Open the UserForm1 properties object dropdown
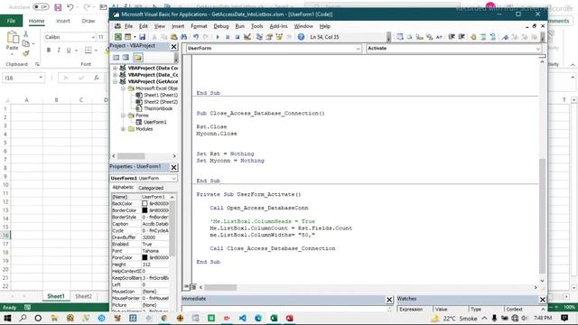 point(173,179)
